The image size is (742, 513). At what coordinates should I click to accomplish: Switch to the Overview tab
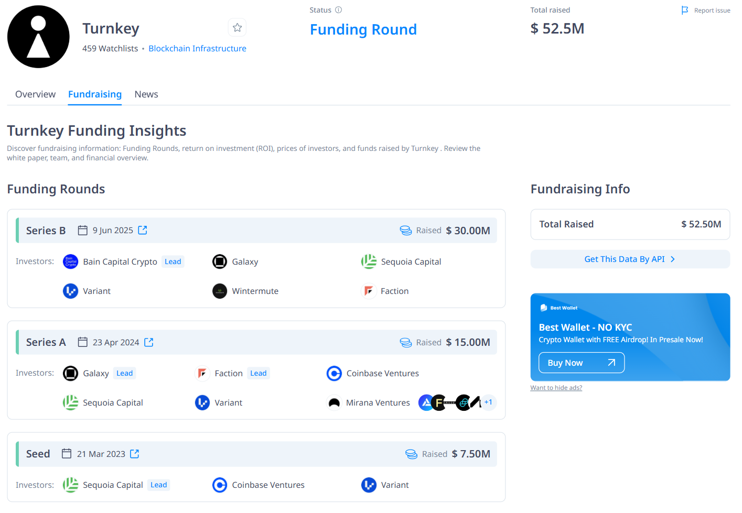[x=35, y=94]
